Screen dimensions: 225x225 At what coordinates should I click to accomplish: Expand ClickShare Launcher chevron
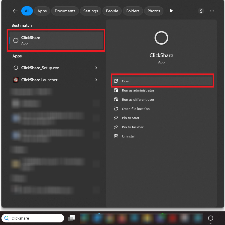click(96, 80)
